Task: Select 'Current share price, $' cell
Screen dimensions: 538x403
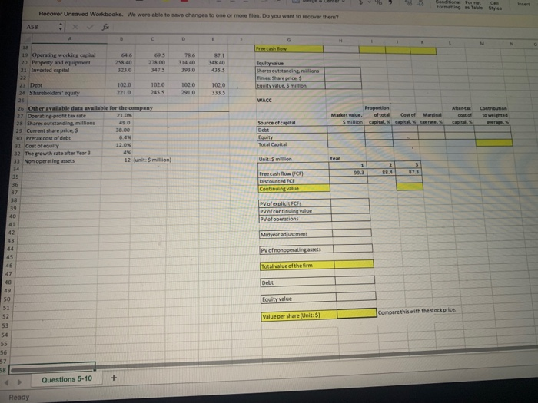Action: (x=64, y=130)
